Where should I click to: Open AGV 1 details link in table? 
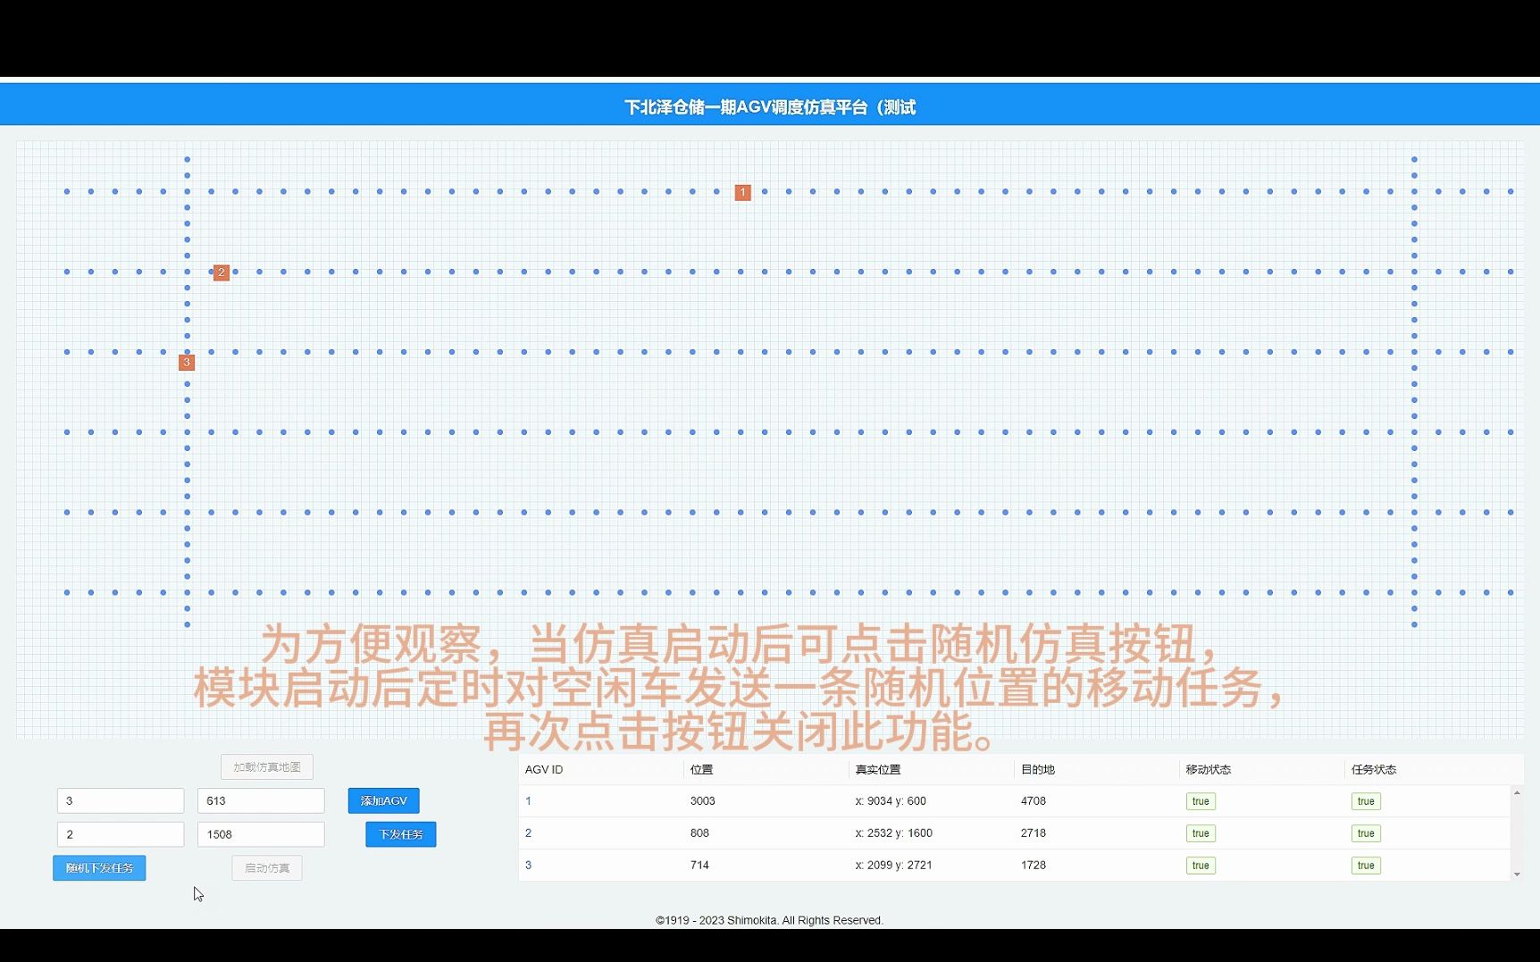[x=528, y=801]
